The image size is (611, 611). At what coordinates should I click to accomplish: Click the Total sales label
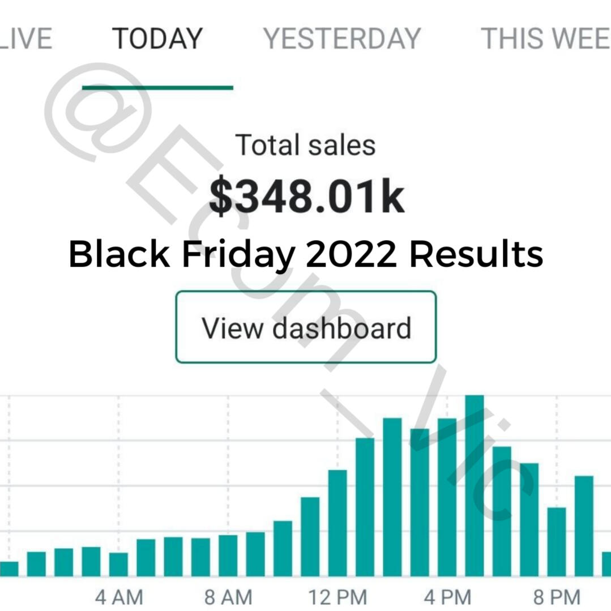pos(305,145)
